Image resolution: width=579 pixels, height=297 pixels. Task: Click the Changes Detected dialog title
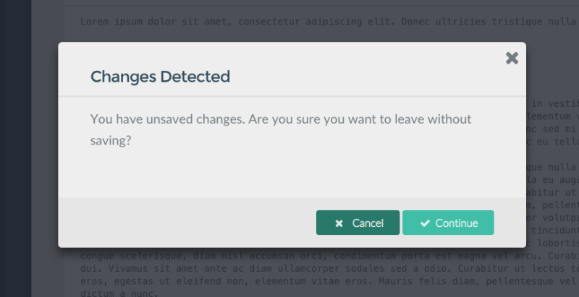(x=160, y=77)
